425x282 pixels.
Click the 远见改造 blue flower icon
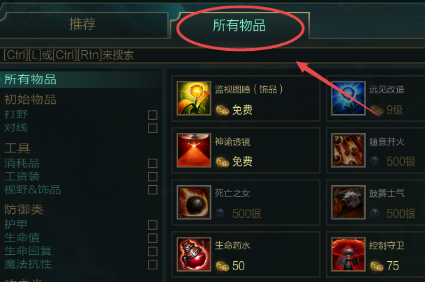348,98
